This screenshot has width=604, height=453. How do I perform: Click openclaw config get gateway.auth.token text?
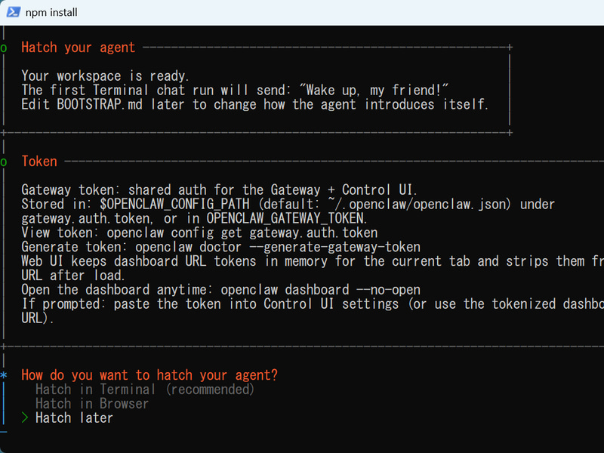[x=242, y=233]
